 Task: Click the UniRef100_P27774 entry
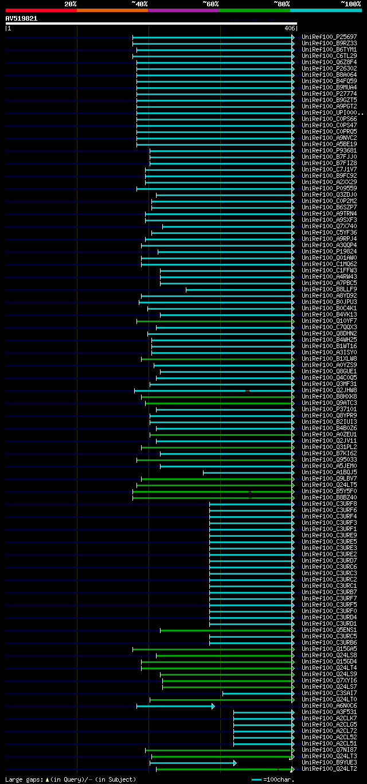[x=329, y=94]
